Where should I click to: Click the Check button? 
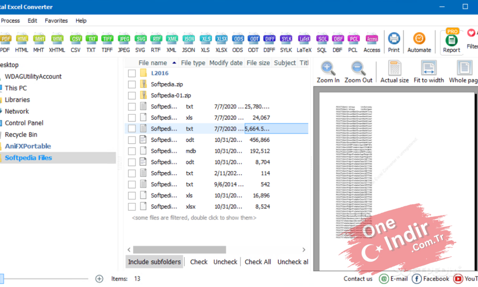coord(199,262)
